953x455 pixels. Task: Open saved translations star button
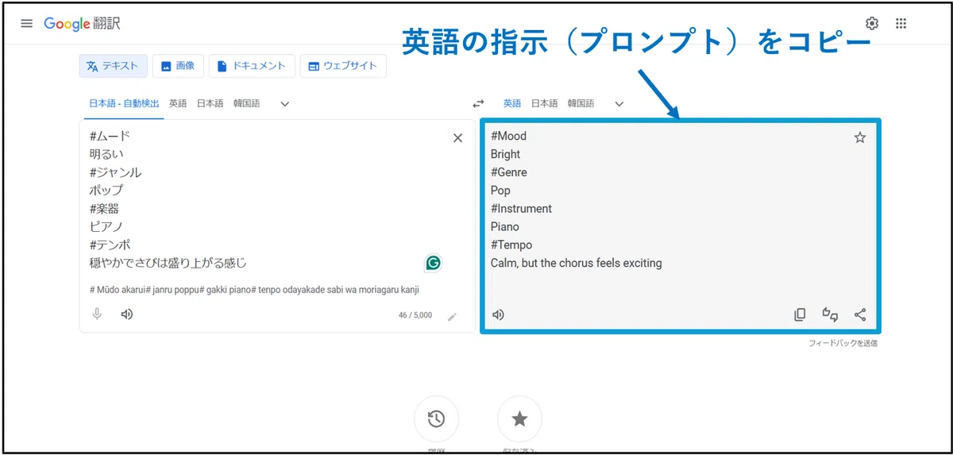click(519, 418)
